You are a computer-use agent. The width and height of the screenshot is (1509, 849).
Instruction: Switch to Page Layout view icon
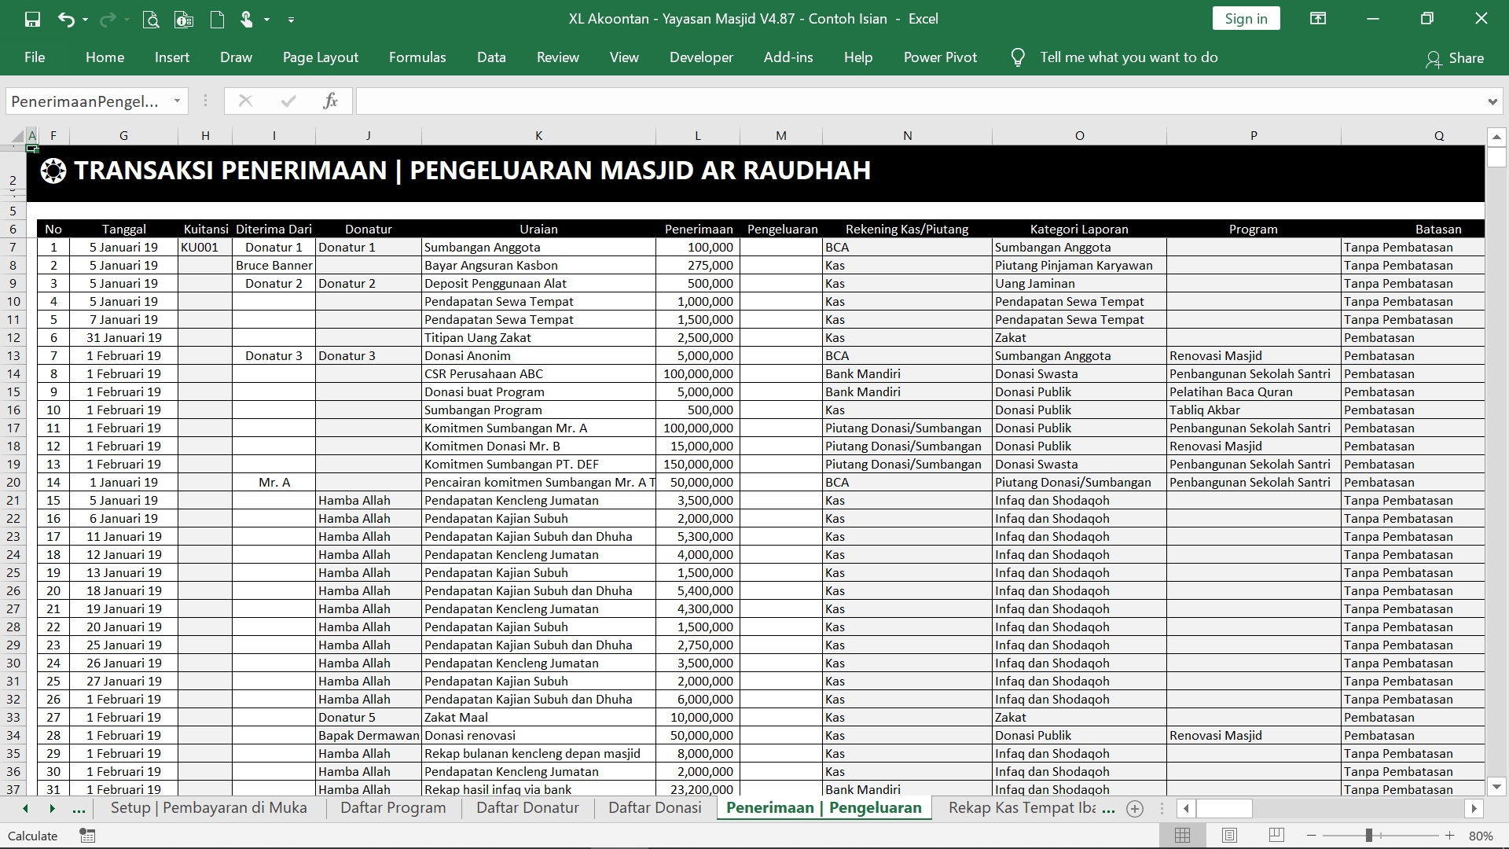(x=1230, y=836)
